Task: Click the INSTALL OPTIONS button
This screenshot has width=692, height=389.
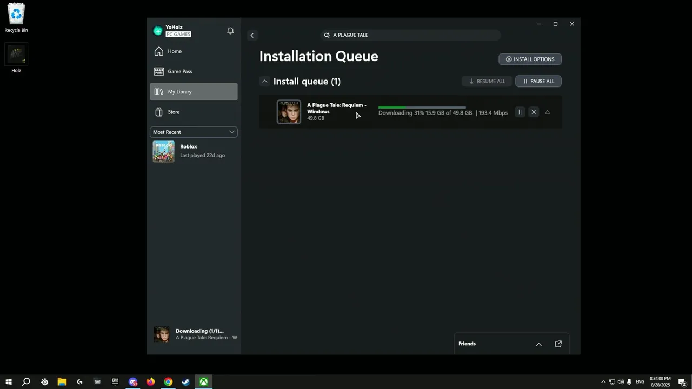Action: [x=530, y=59]
